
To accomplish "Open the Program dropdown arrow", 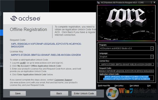I will [152, 49].
